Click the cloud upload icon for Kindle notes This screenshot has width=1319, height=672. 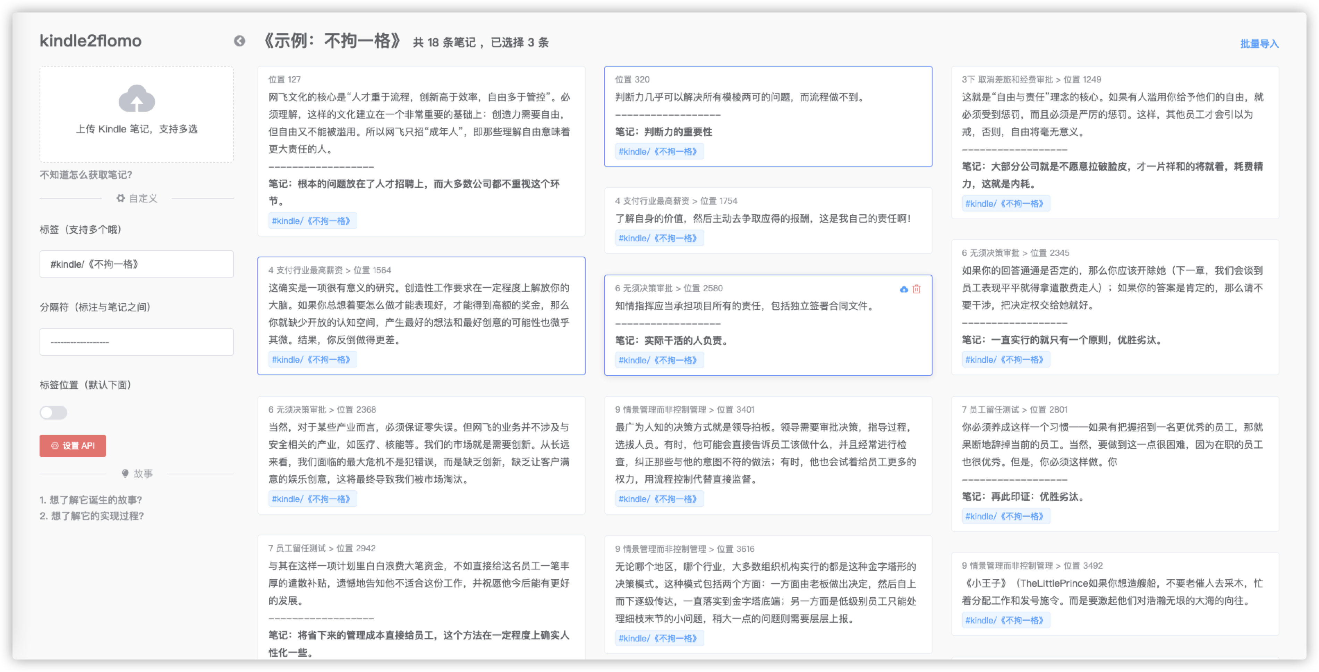[x=136, y=98]
